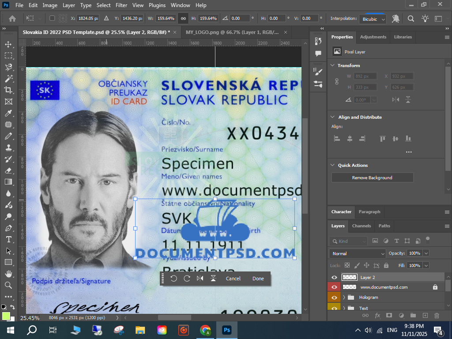
Task: Click the link width and height icon
Action: click(183, 19)
